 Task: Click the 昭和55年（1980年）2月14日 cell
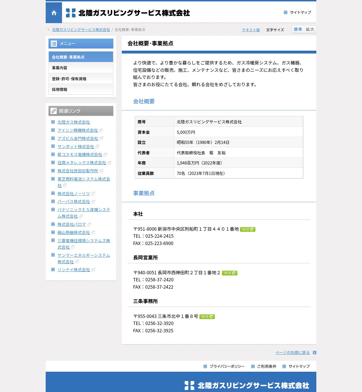(x=239, y=142)
